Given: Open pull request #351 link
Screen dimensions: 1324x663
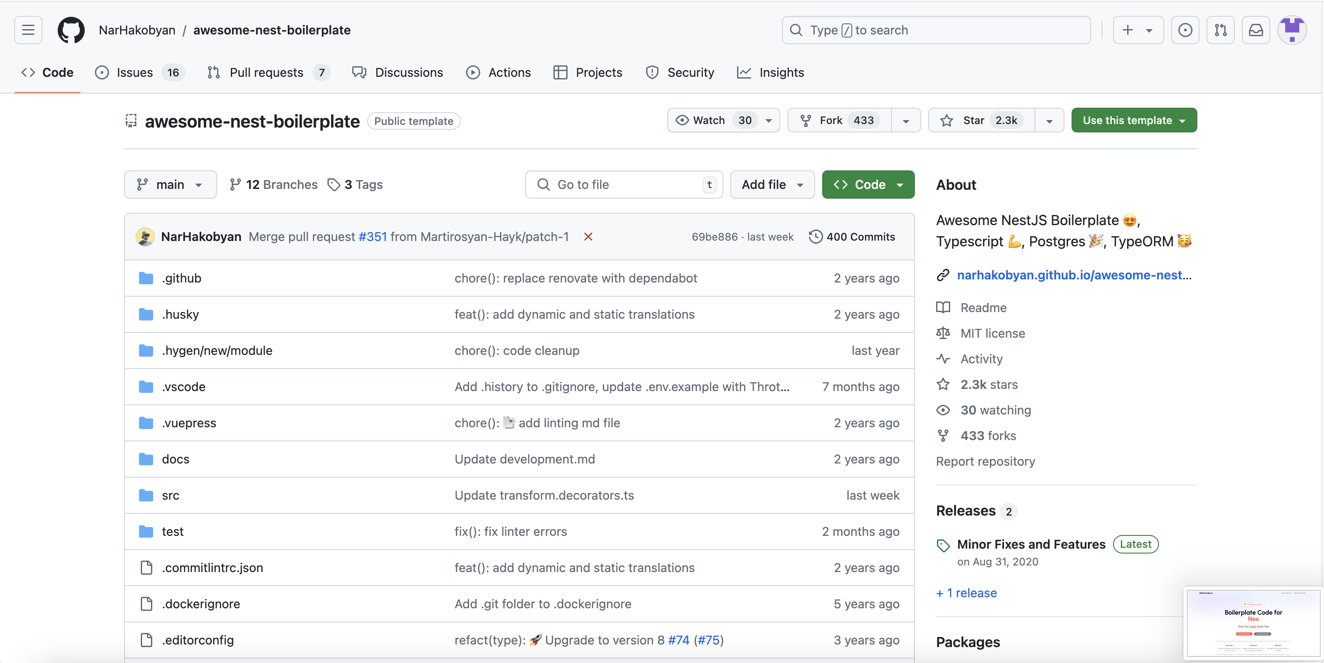Looking at the screenshot, I should pyautogui.click(x=372, y=237).
